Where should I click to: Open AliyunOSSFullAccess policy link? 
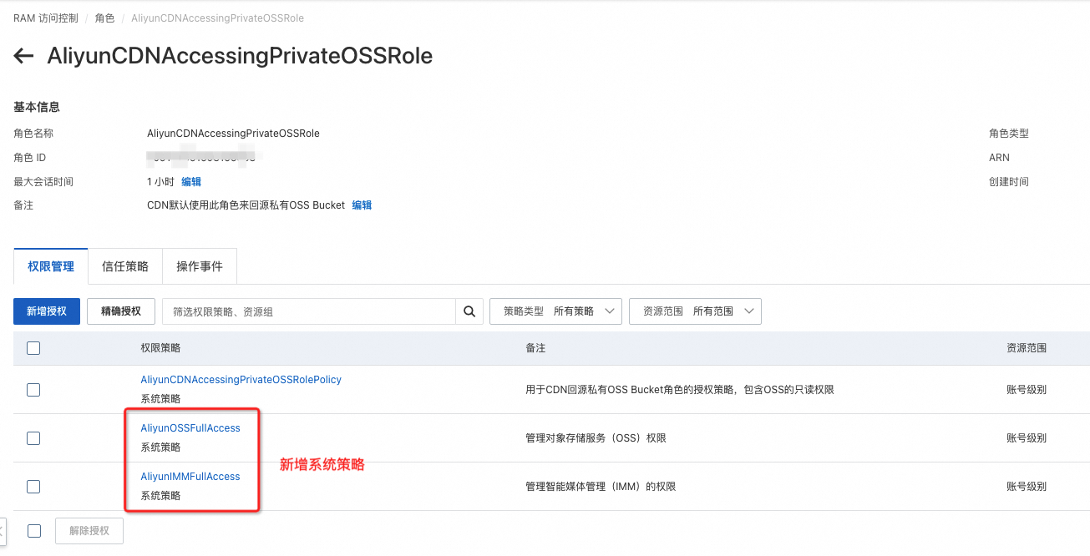[x=190, y=428]
